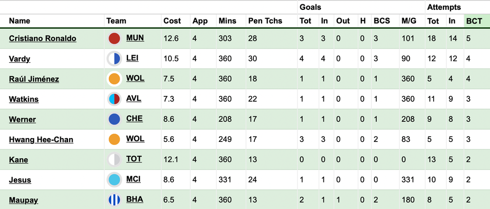Sort table by Cost column header

[172, 21]
